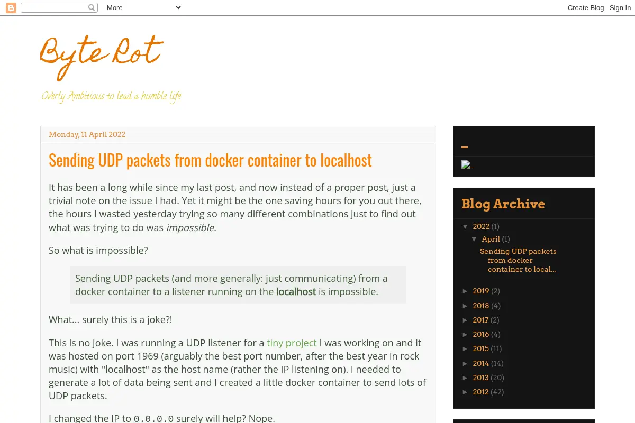Click the search magnifier icon
Screen dimensions: 635x423
92,7
